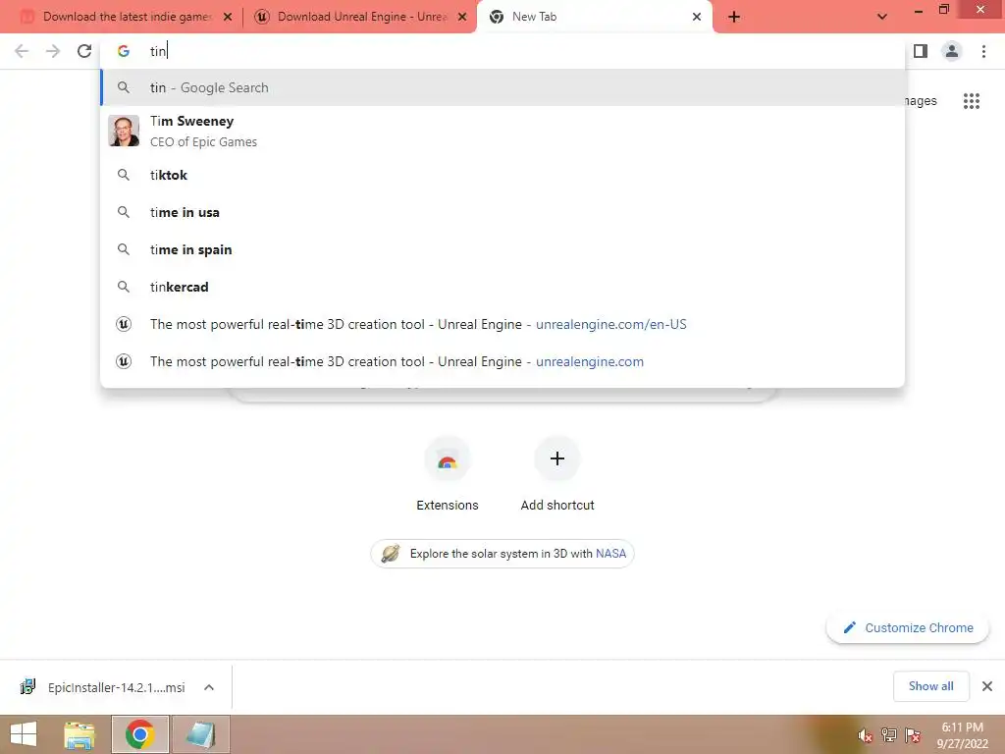Choose 'time in usa' suggestion
The image size is (1005, 754).
point(503,212)
